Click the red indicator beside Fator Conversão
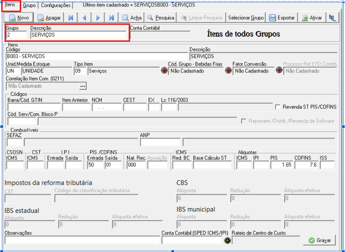Viewport: 345px width, 252px height. click(x=228, y=71)
